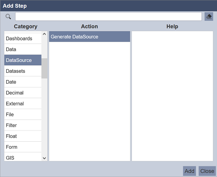Viewport: 217px width, 177px height.
Task: Click the magnifying glass search icon
Action: (x=8, y=16)
